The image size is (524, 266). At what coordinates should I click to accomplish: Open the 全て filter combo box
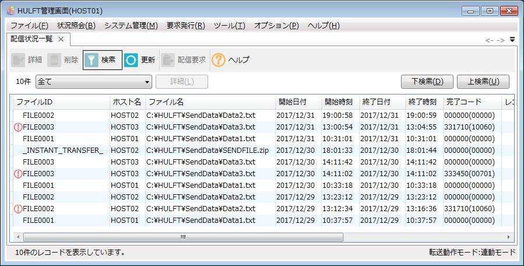point(94,82)
